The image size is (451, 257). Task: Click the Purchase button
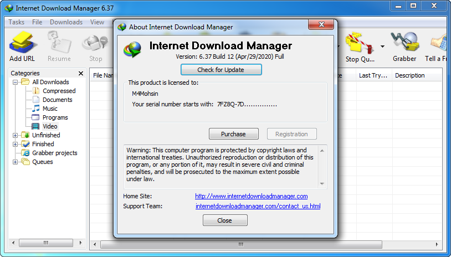pyautogui.click(x=234, y=134)
